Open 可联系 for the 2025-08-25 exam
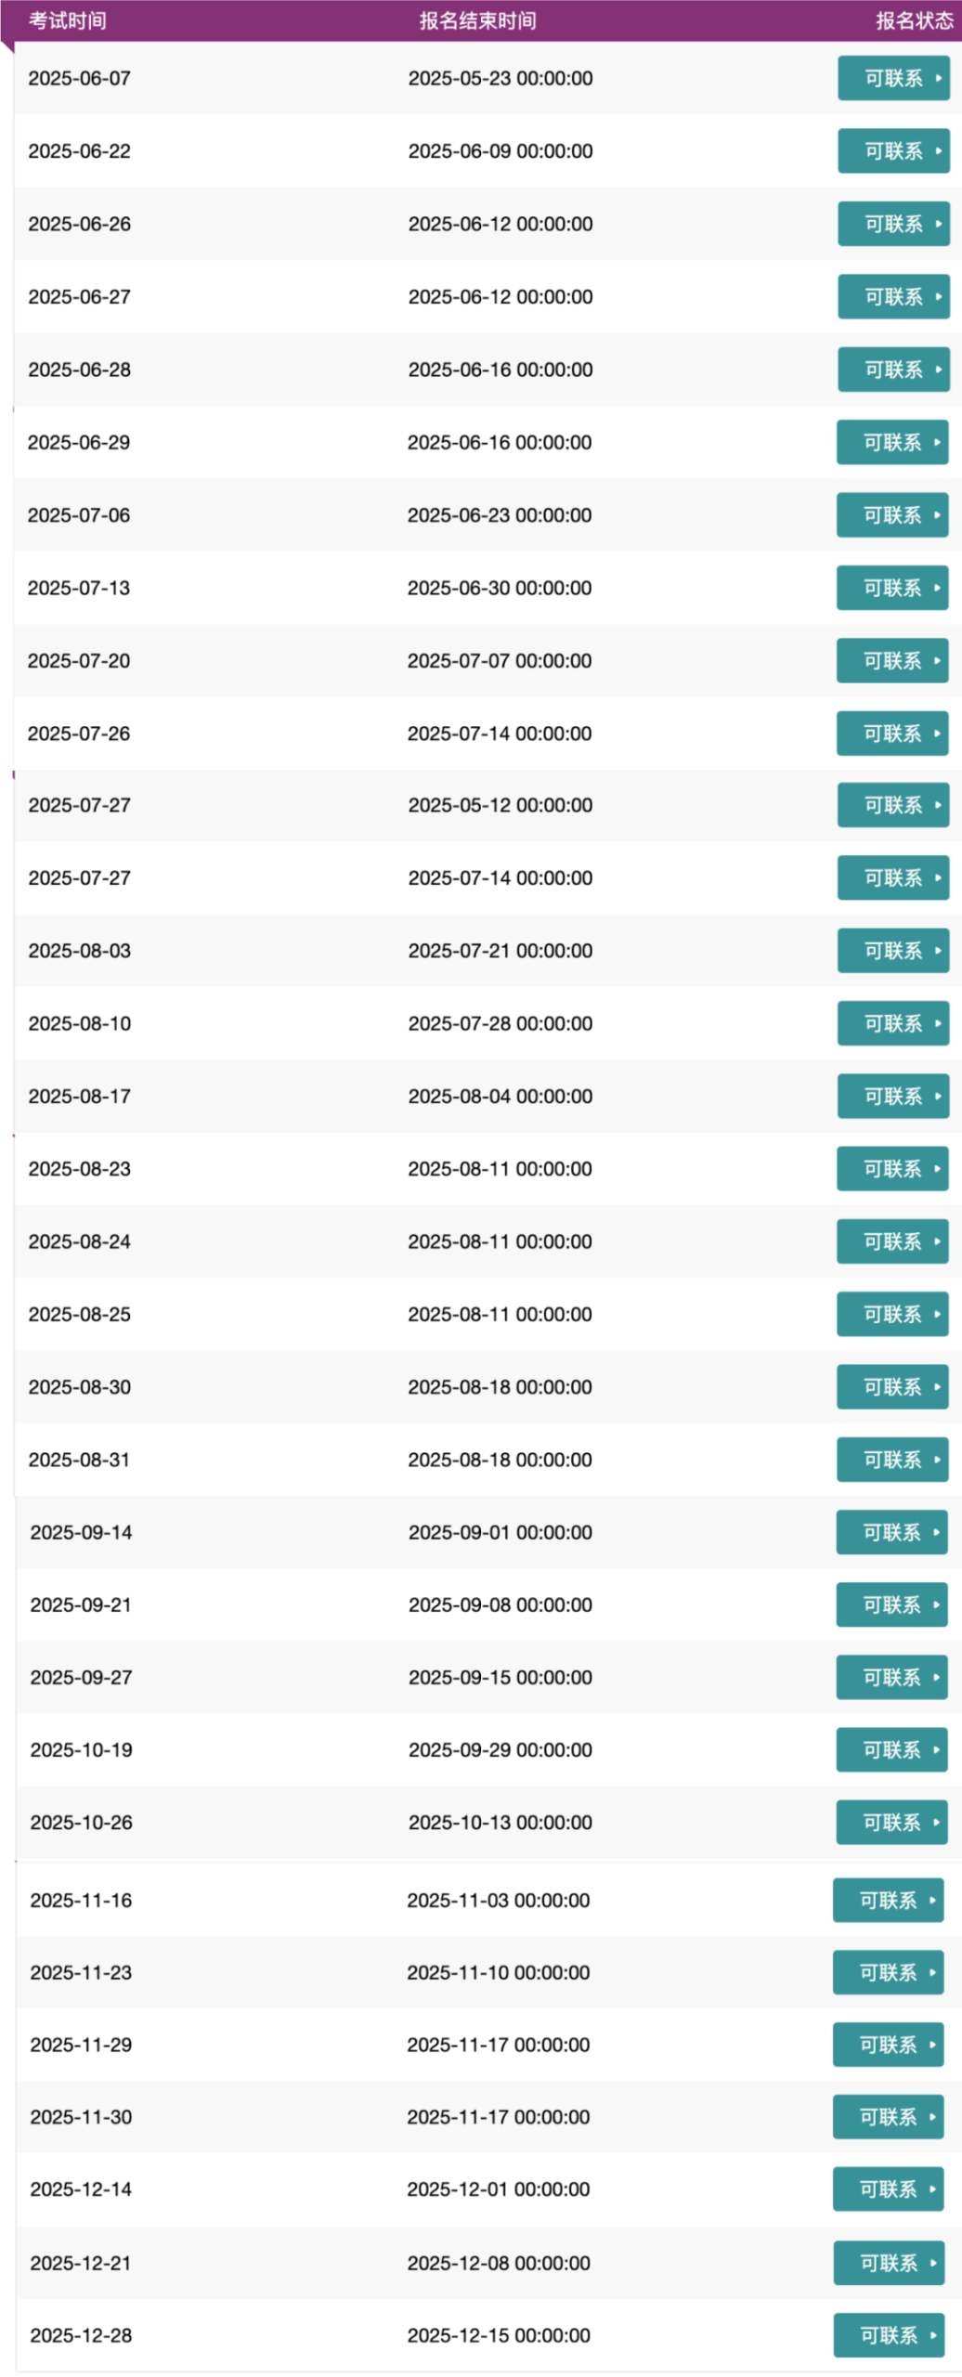The width and height of the screenshot is (962, 2377). 892,1315
